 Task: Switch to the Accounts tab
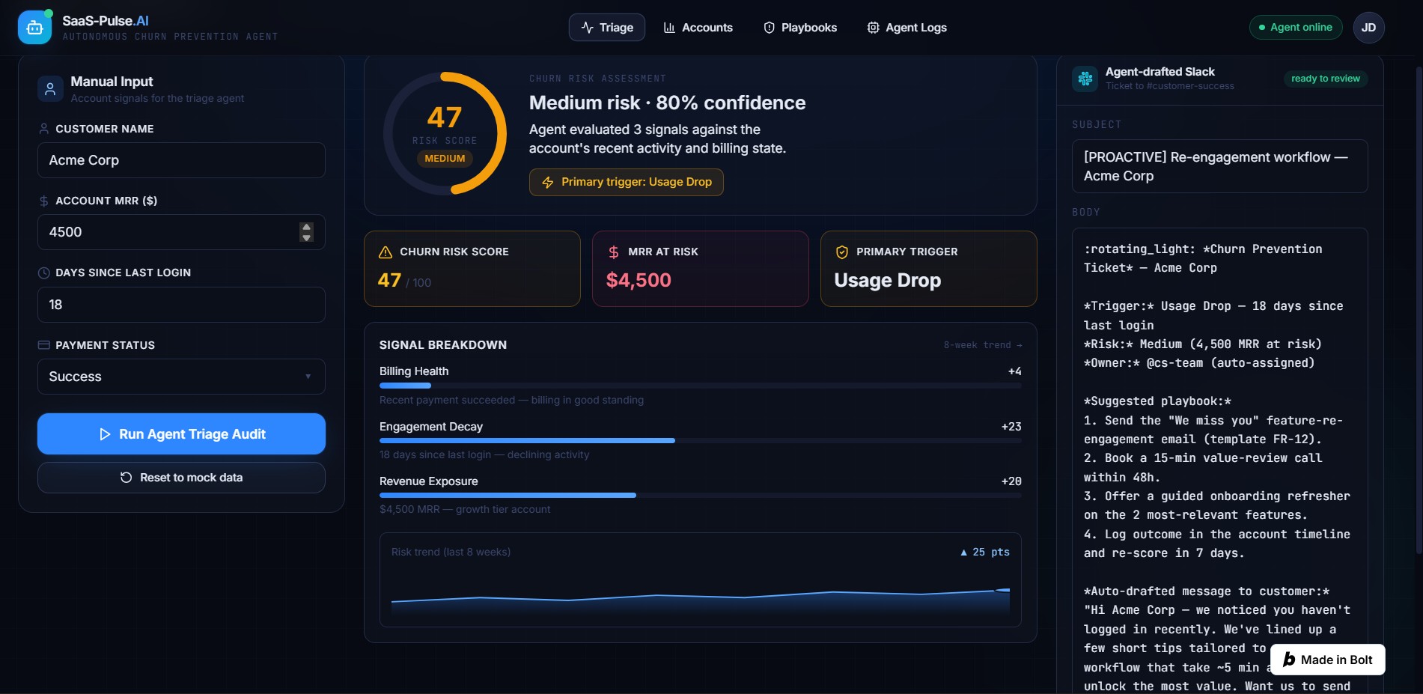pos(698,28)
